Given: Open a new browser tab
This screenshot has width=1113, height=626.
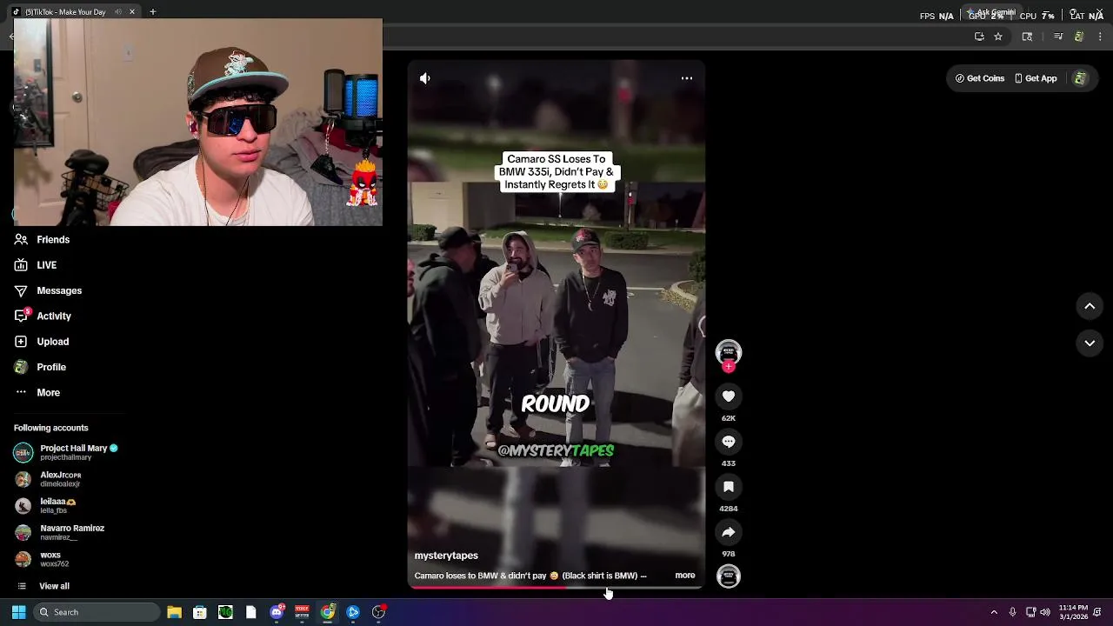Looking at the screenshot, I should tap(152, 11).
